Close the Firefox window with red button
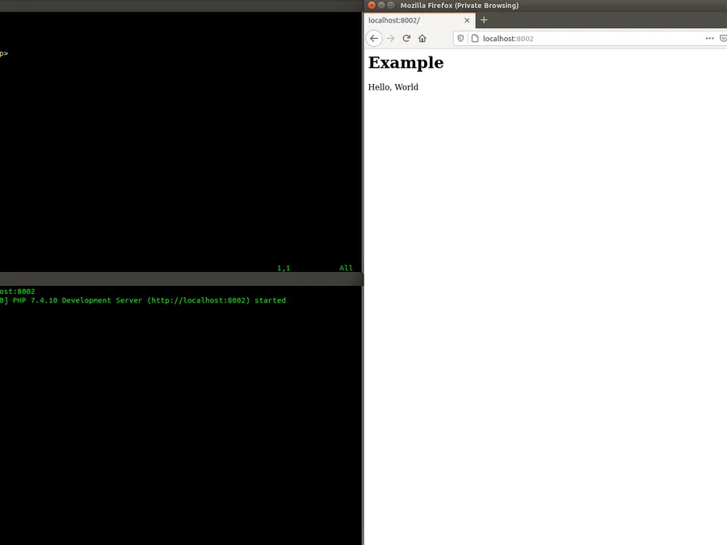This screenshot has width=727, height=545. tap(372, 5)
